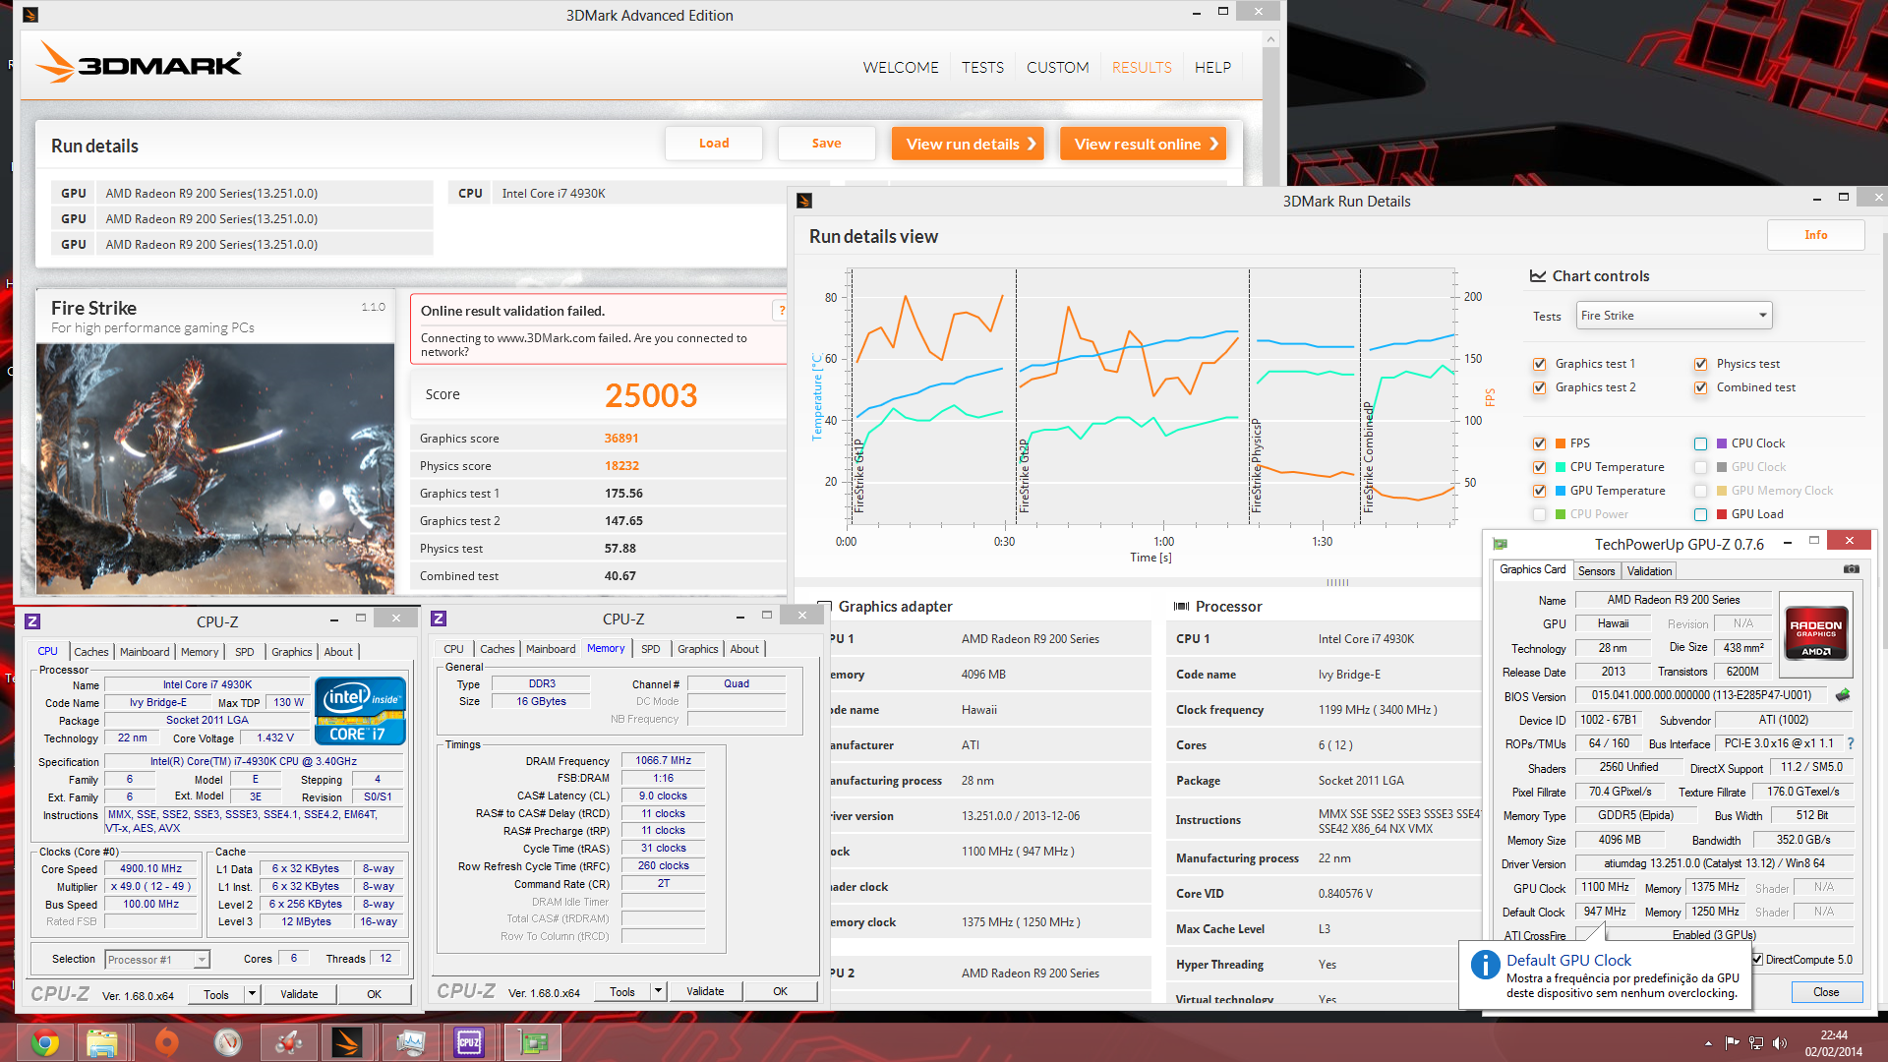Enable the GPU Load chart checkbox

click(1700, 514)
